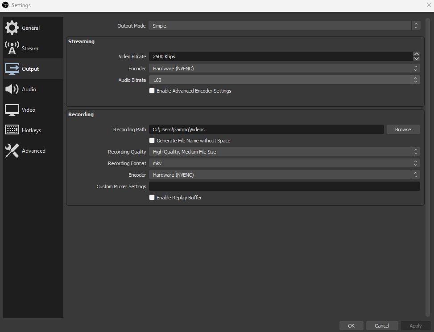
Task: Open the Recording Encoder dropdown
Action: point(285,175)
